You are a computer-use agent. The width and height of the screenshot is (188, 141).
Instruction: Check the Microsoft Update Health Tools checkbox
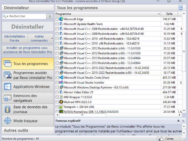point(57,24)
